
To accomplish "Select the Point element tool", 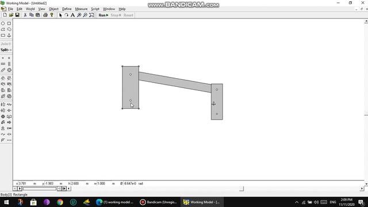I will click(3, 58).
